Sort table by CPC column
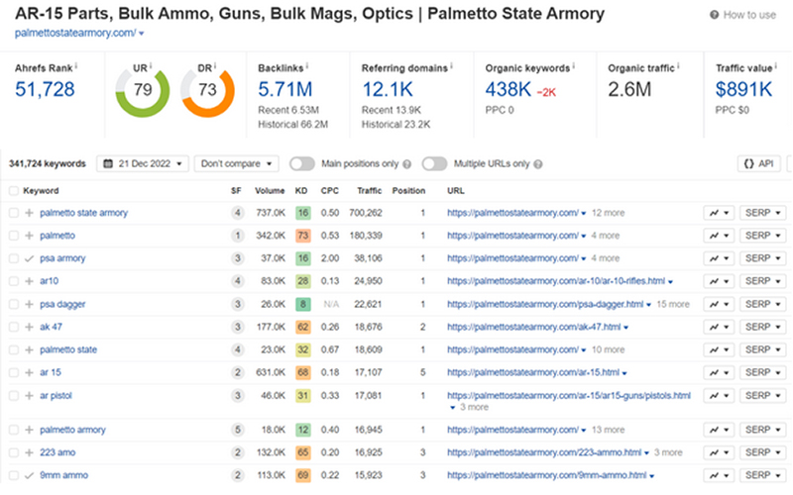 tap(330, 191)
